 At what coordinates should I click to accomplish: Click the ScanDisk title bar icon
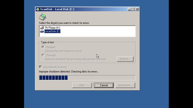coord(38,9)
